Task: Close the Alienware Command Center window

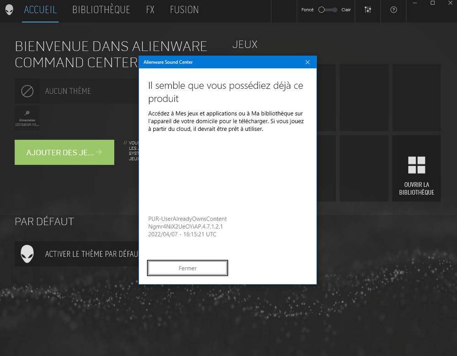Action: click(450, 3)
